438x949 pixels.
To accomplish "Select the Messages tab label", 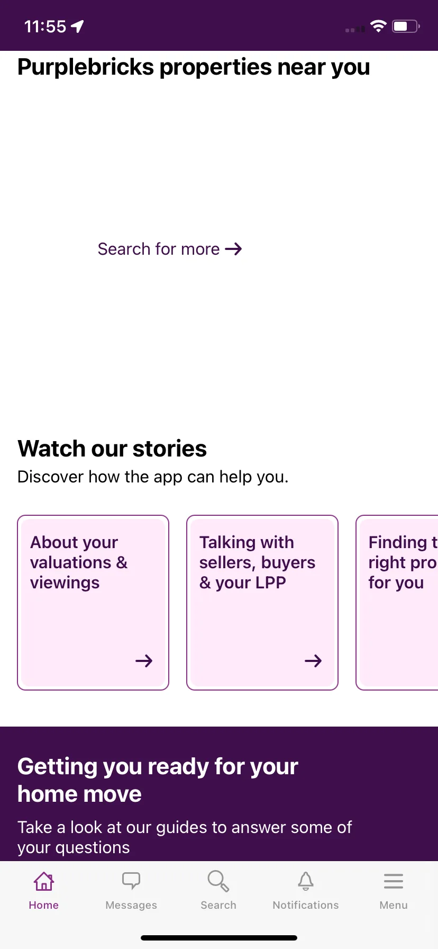I will tap(131, 905).
